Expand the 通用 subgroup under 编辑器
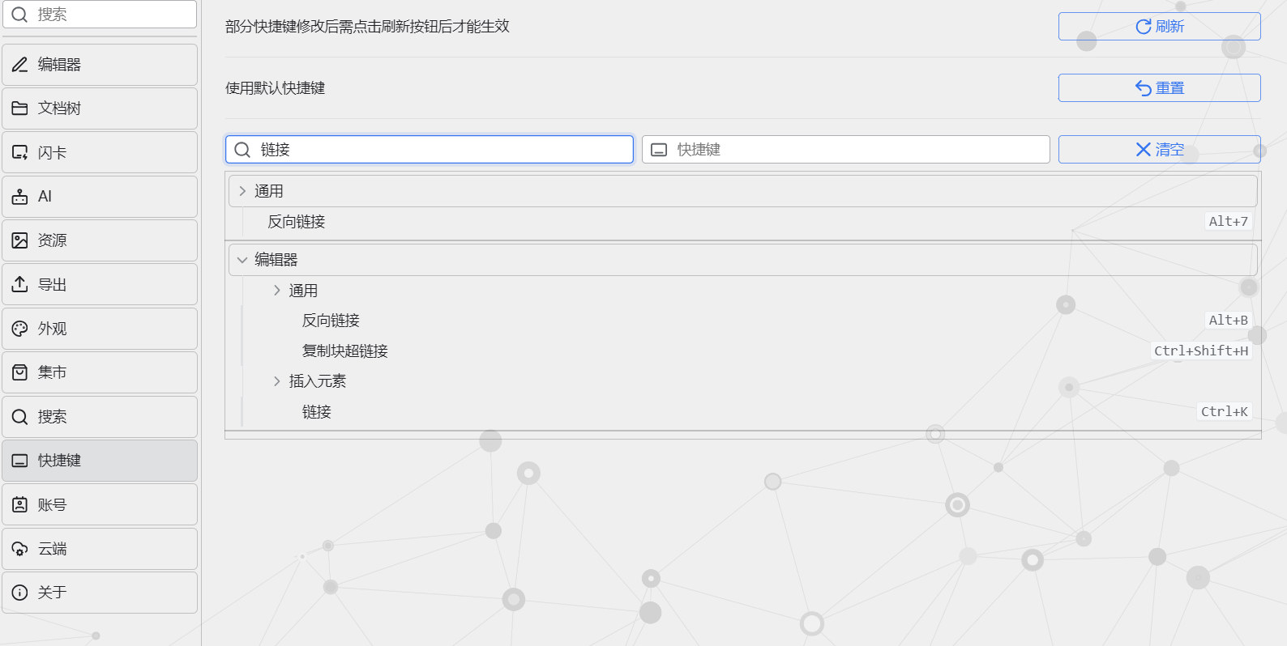The height and width of the screenshot is (646, 1287). click(277, 291)
